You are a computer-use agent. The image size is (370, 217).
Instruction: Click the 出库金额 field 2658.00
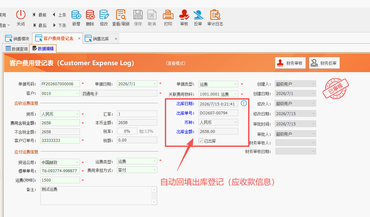click(218, 131)
